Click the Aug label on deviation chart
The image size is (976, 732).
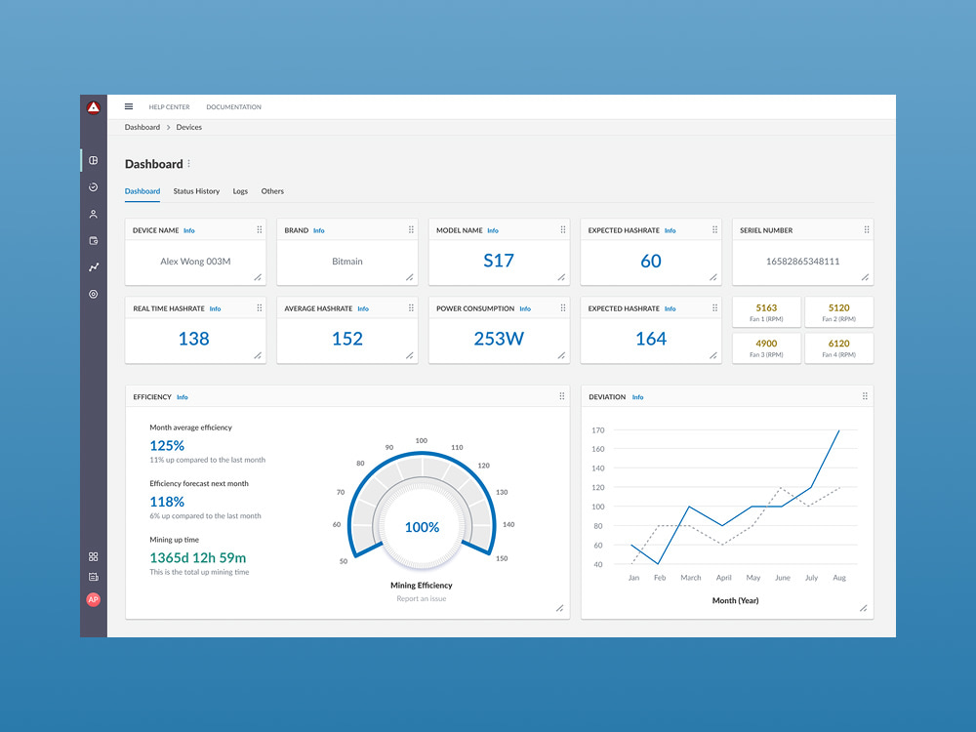coord(839,578)
